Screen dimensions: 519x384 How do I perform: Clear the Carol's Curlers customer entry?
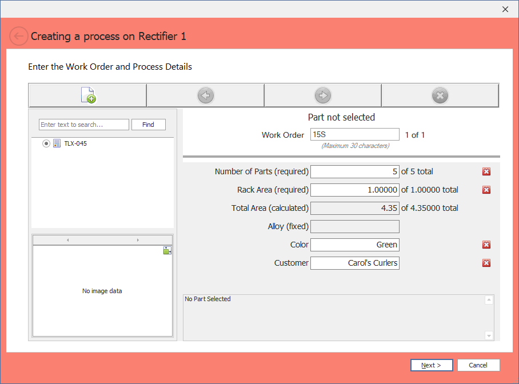pyautogui.click(x=486, y=263)
